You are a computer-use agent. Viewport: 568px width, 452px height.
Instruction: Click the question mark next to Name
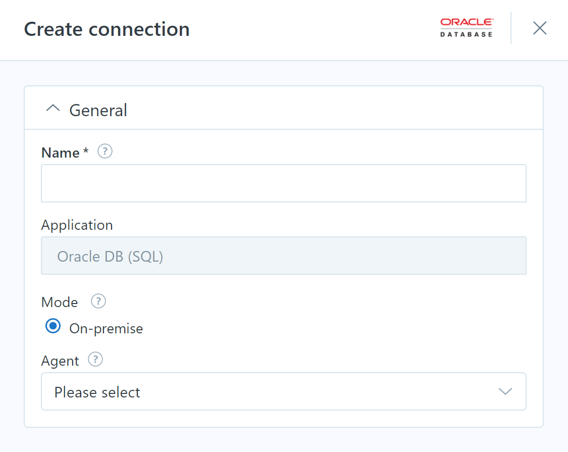[105, 151]
